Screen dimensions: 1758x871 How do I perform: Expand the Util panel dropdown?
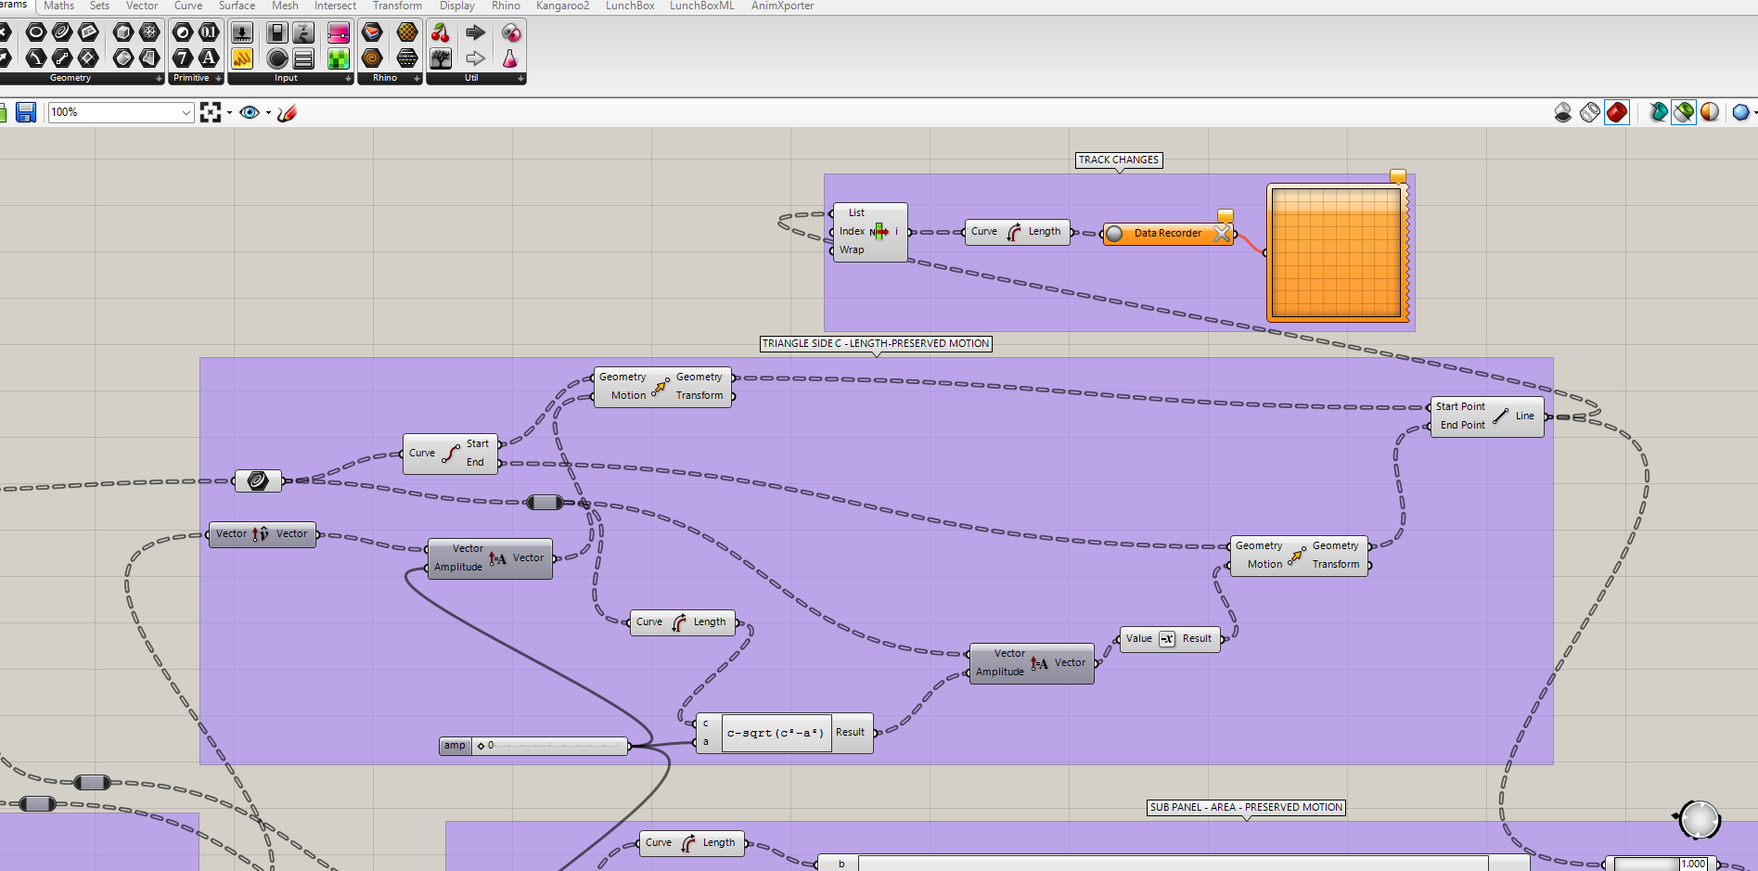click(x=520, y=79)
